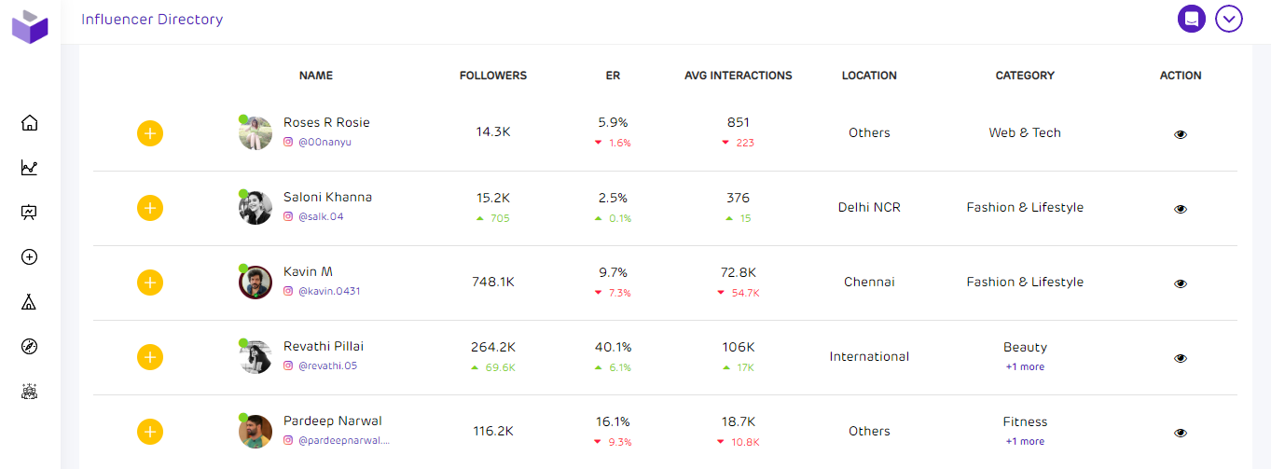Click the purple chat icon in header
1271x469 pixels.
1192,18
